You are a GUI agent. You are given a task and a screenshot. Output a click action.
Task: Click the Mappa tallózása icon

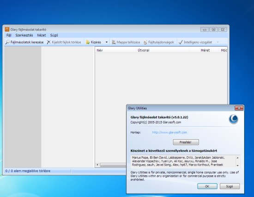[114, 42]
